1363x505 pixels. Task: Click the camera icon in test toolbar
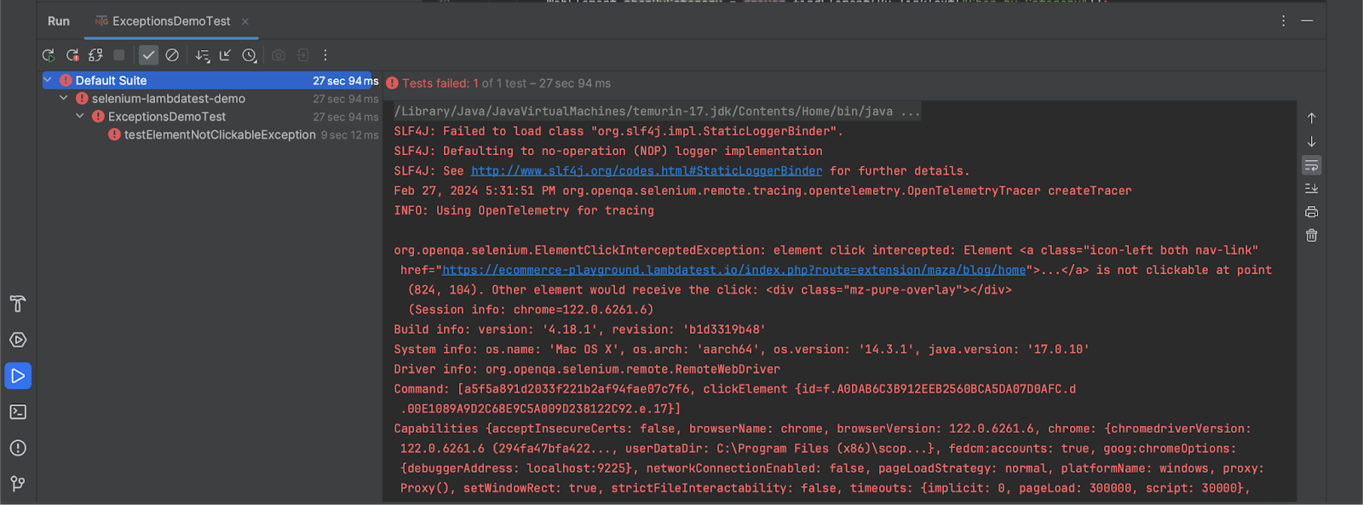tap(279, 55)
